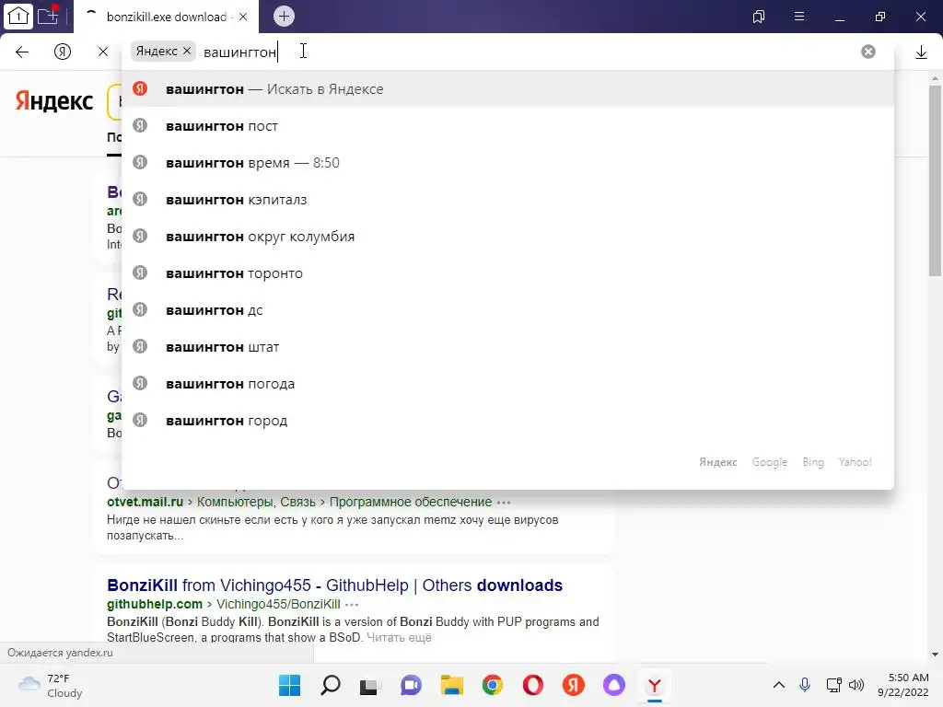The width and height of the screenshot is (943, 707).
Task: Open Task View on the taskbar
Action: click(x=370, y=685)
